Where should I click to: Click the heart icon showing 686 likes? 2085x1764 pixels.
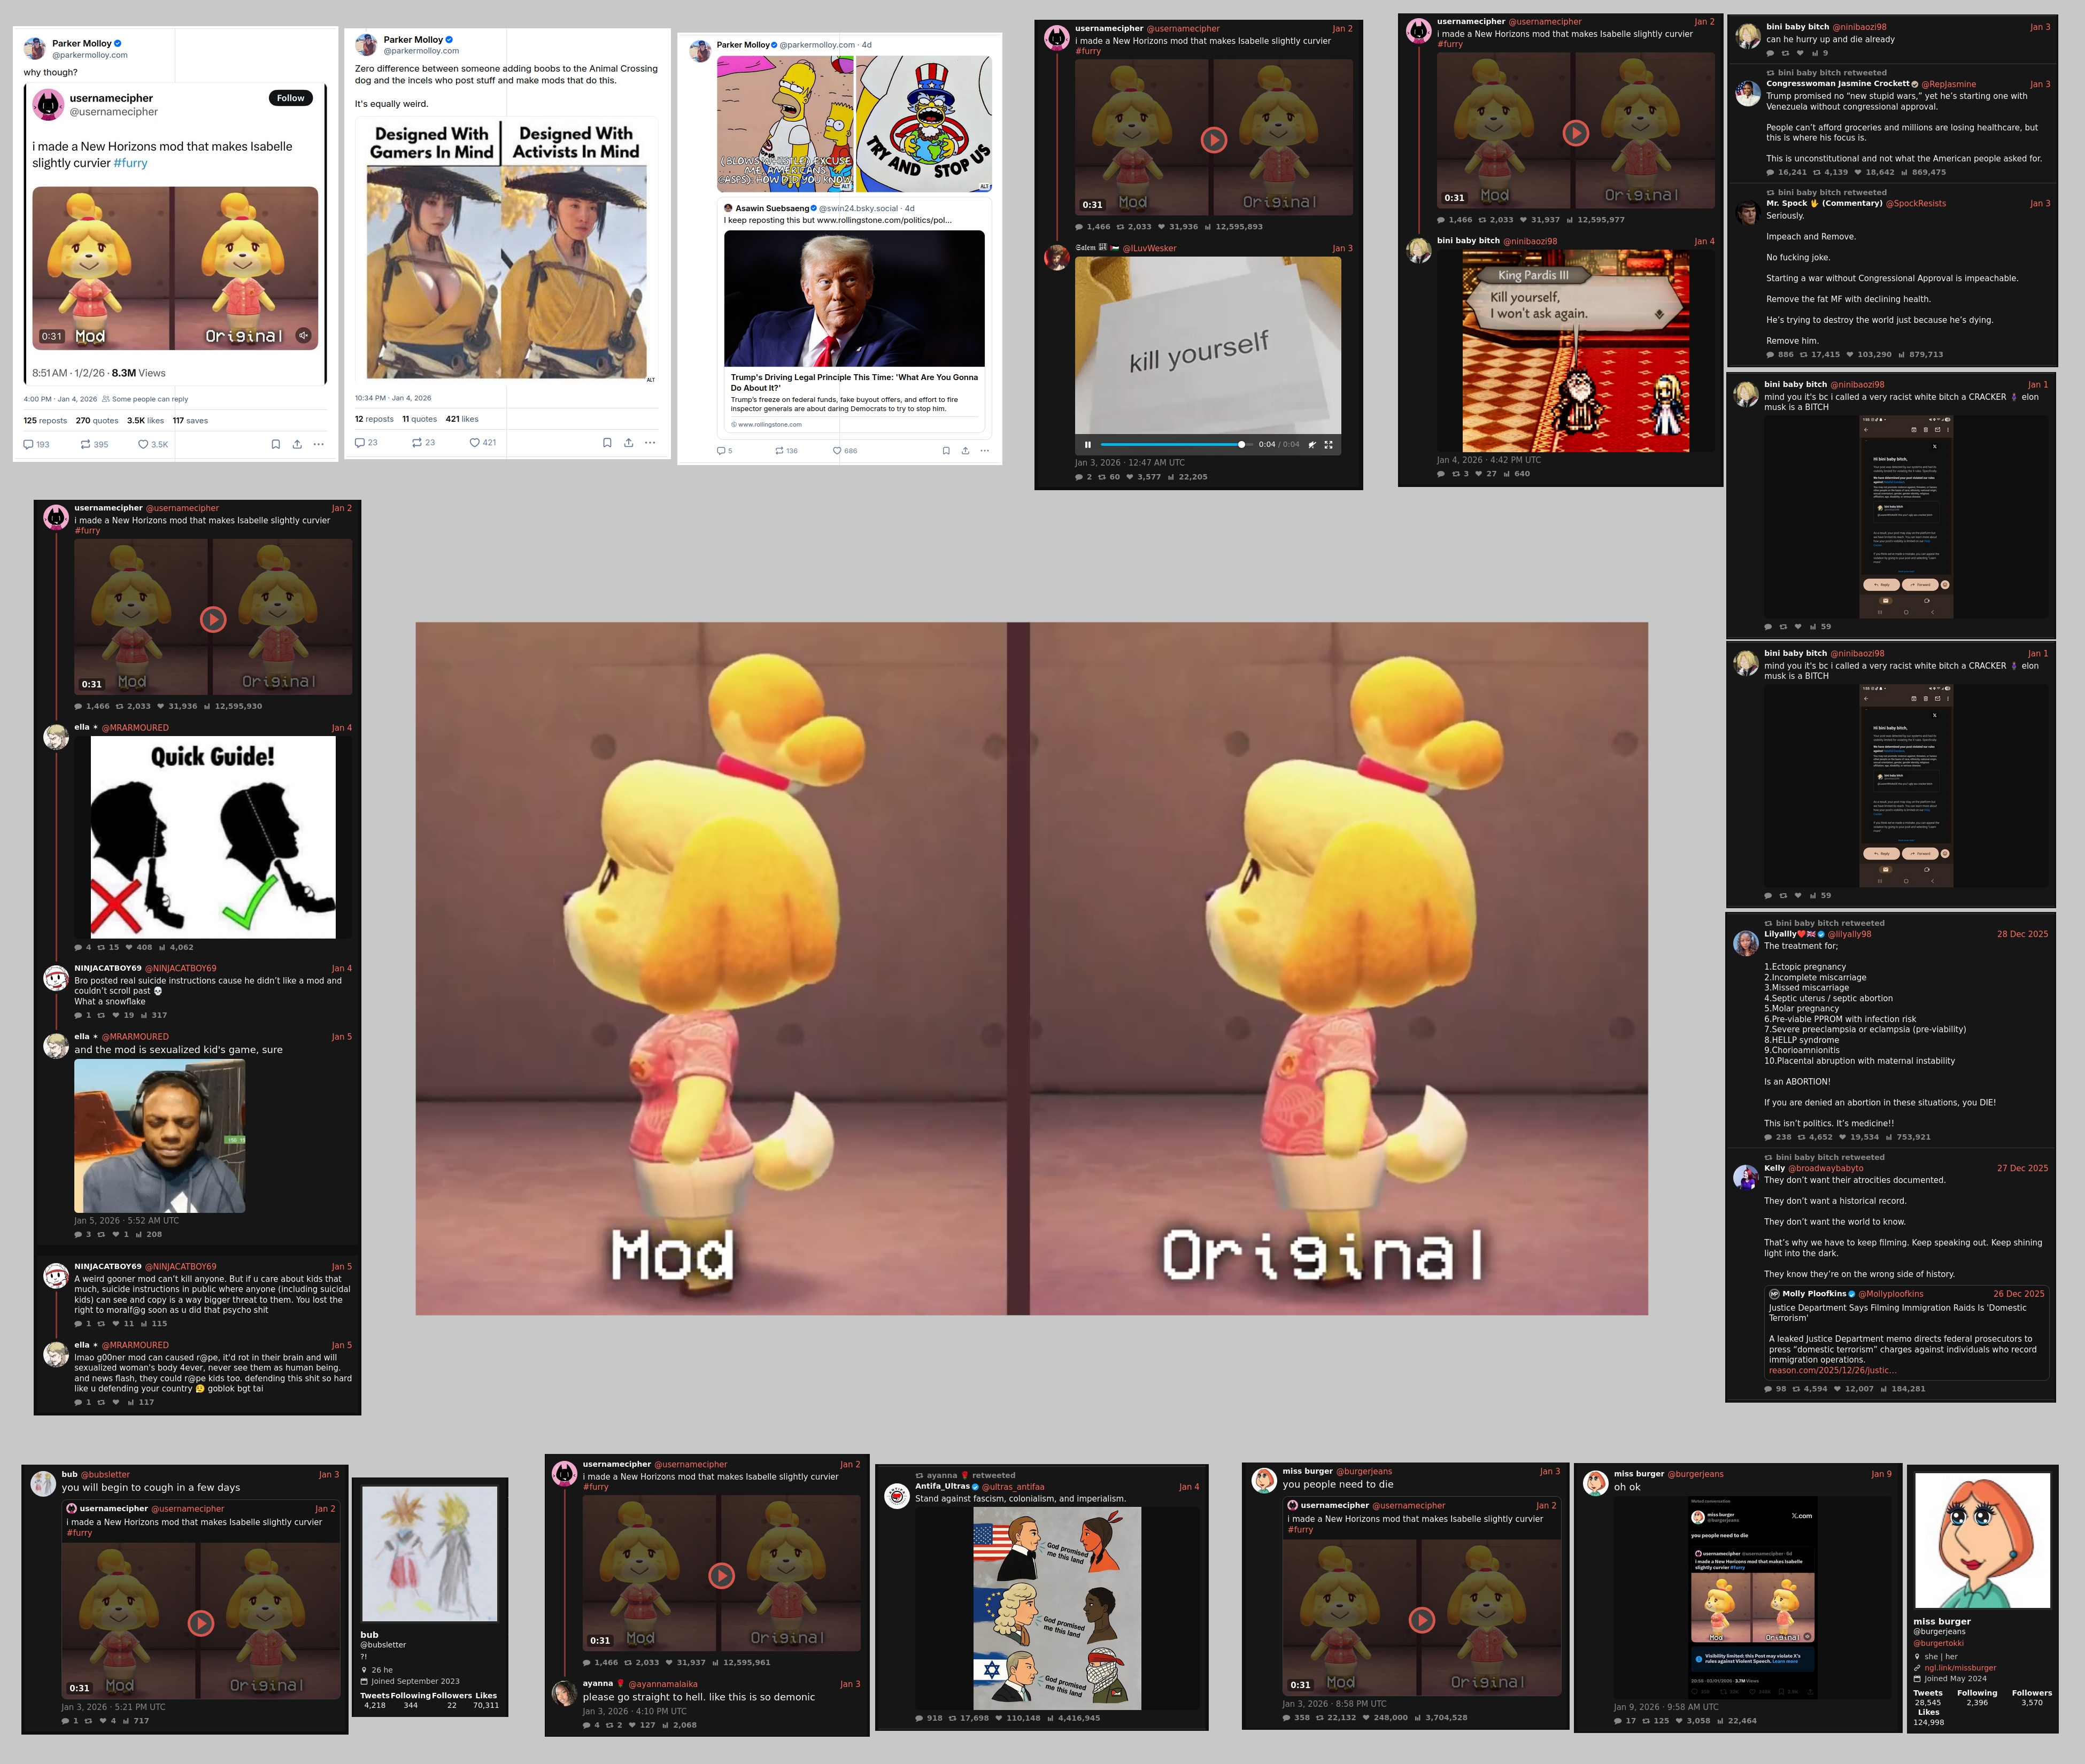pyautogui.click(x=837, y=451)
